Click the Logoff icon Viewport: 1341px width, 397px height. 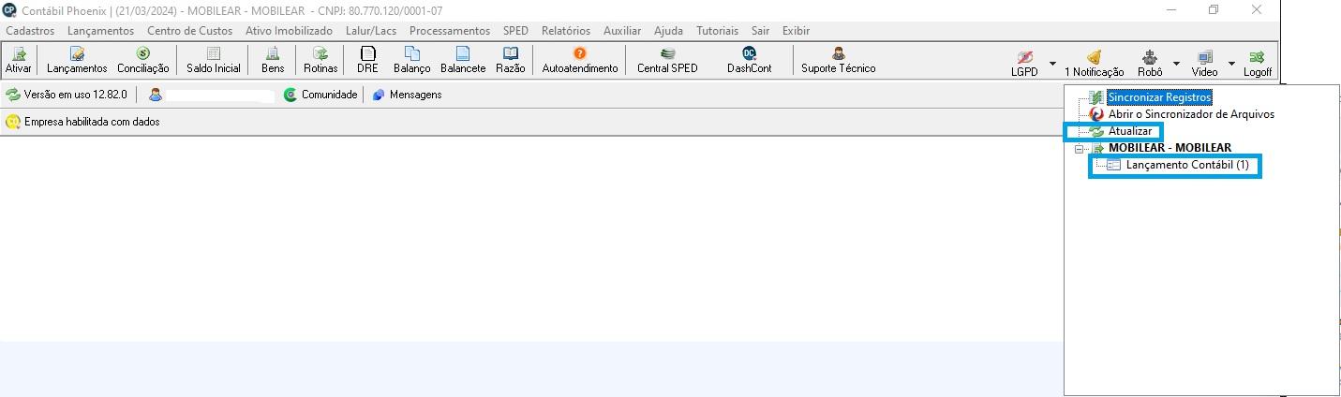tap(1258, 64)
